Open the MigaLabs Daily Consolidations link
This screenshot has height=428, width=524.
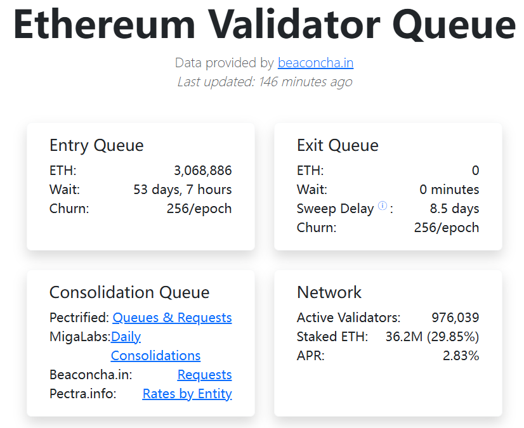coord(155,346)
